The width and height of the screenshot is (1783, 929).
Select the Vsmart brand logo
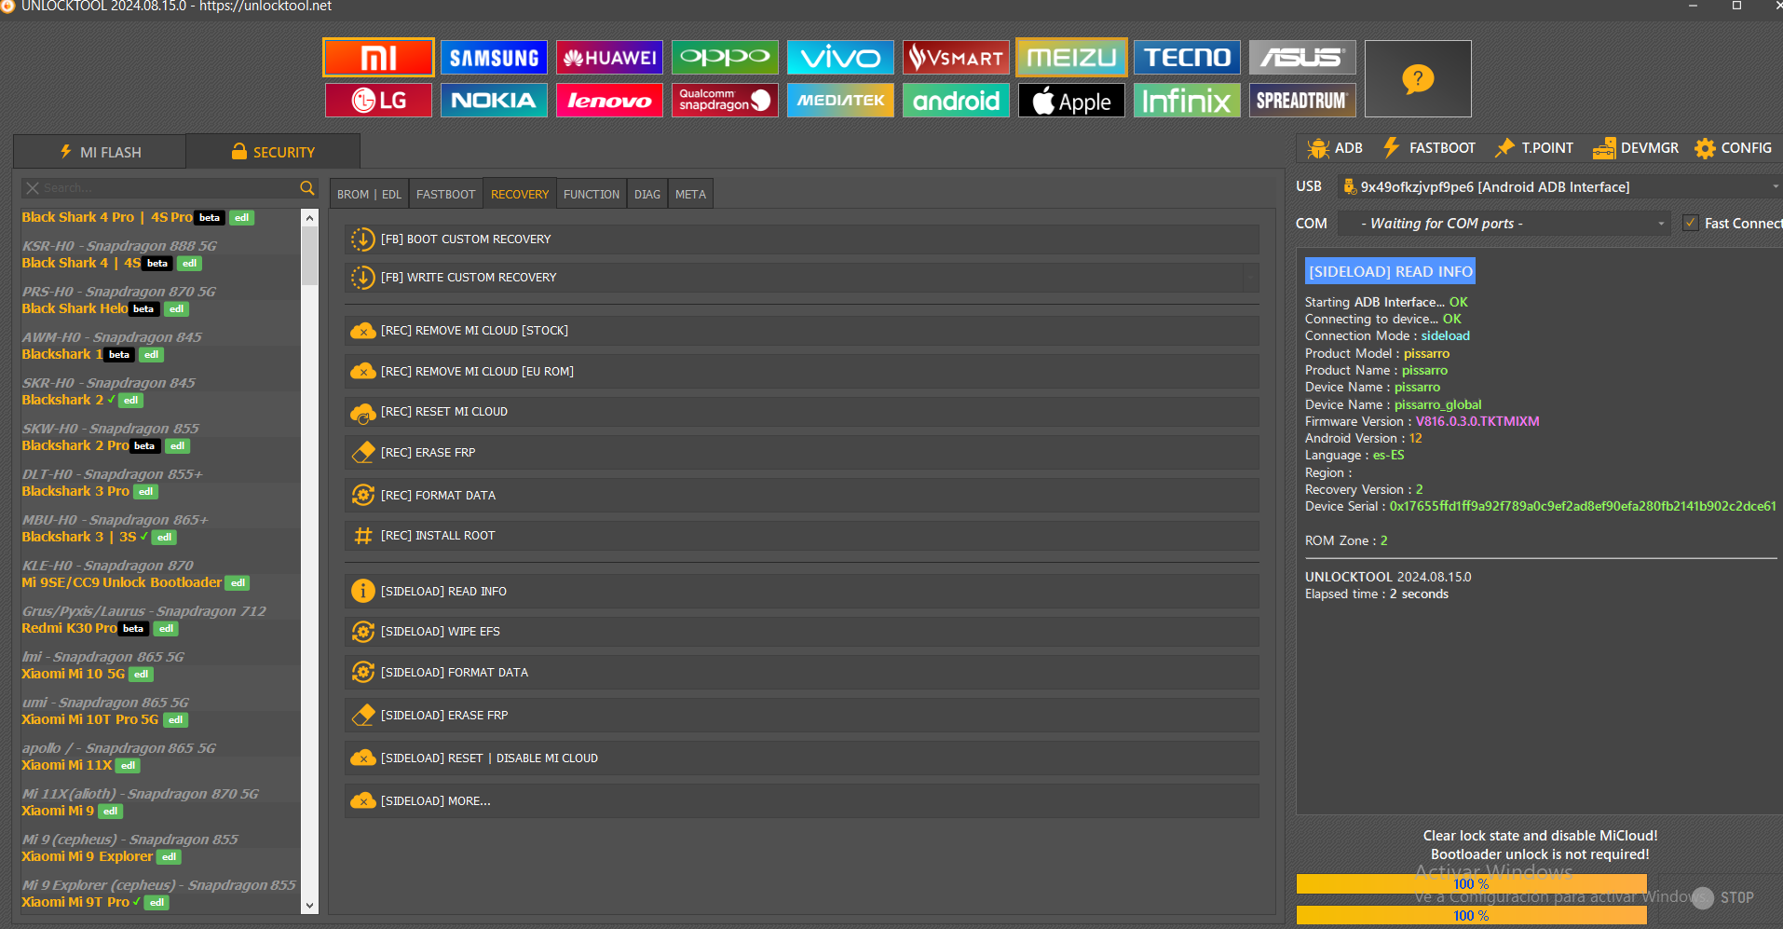pos(956,58)
